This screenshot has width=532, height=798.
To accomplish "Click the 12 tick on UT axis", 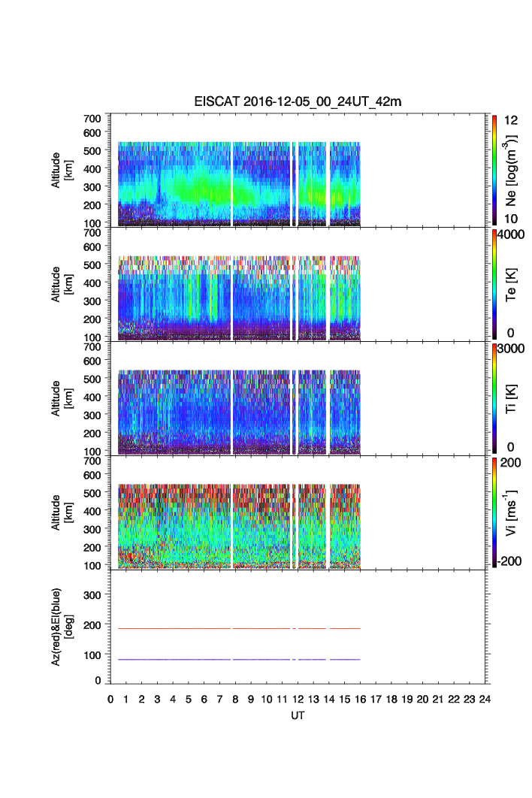I will coord(298,700).
